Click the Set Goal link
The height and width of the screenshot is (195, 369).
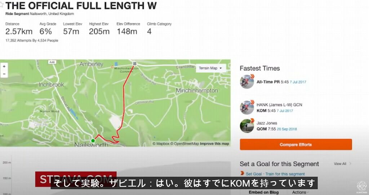(254, 174)
